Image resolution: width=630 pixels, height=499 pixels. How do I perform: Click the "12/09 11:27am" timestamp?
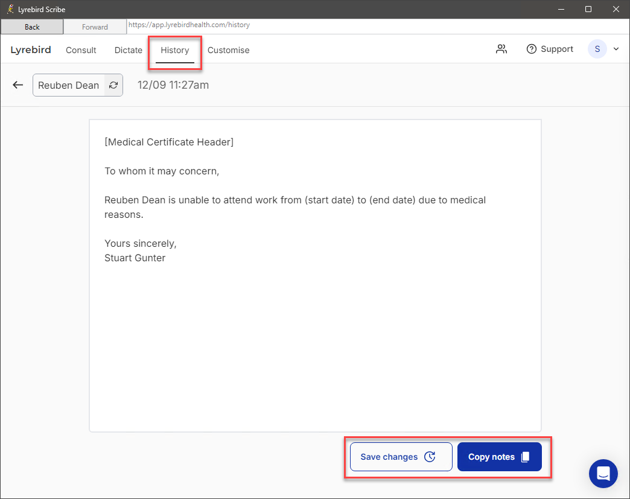[173, 85]
